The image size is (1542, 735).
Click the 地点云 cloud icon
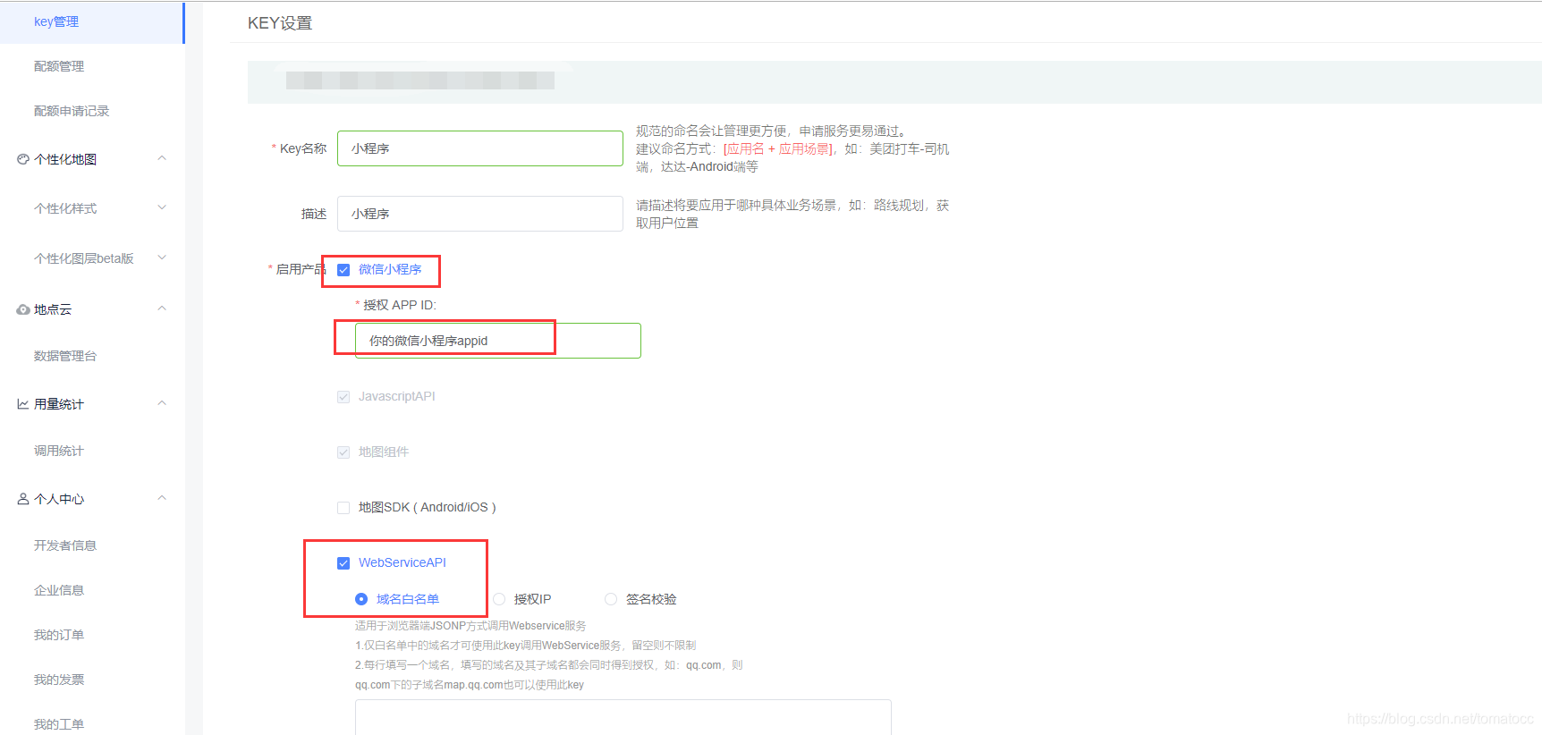click(x=23, y=309)
